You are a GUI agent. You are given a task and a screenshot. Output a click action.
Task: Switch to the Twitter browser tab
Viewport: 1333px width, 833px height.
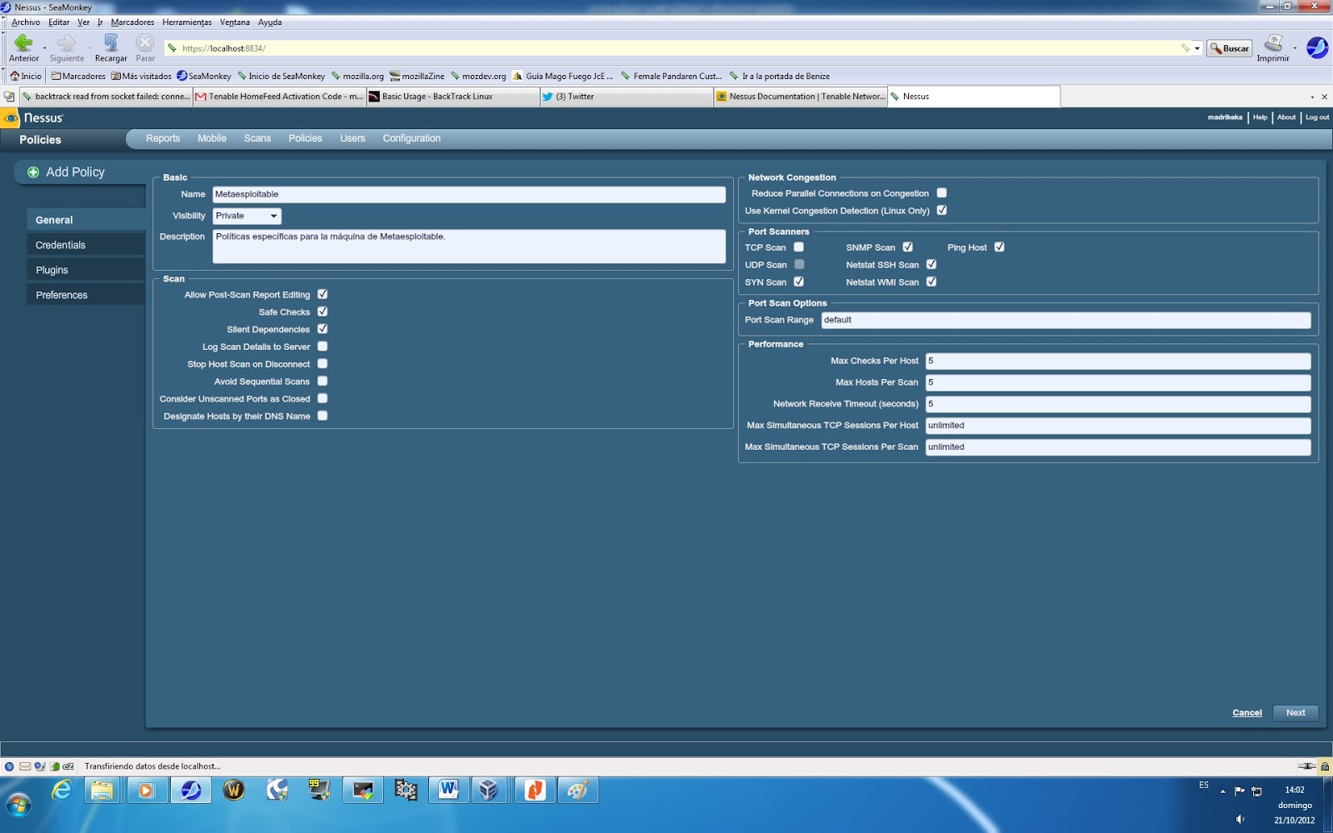coord(627,97)
